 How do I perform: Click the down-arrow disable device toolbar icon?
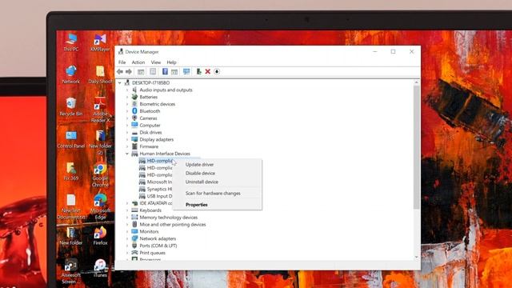click(217, 71)
